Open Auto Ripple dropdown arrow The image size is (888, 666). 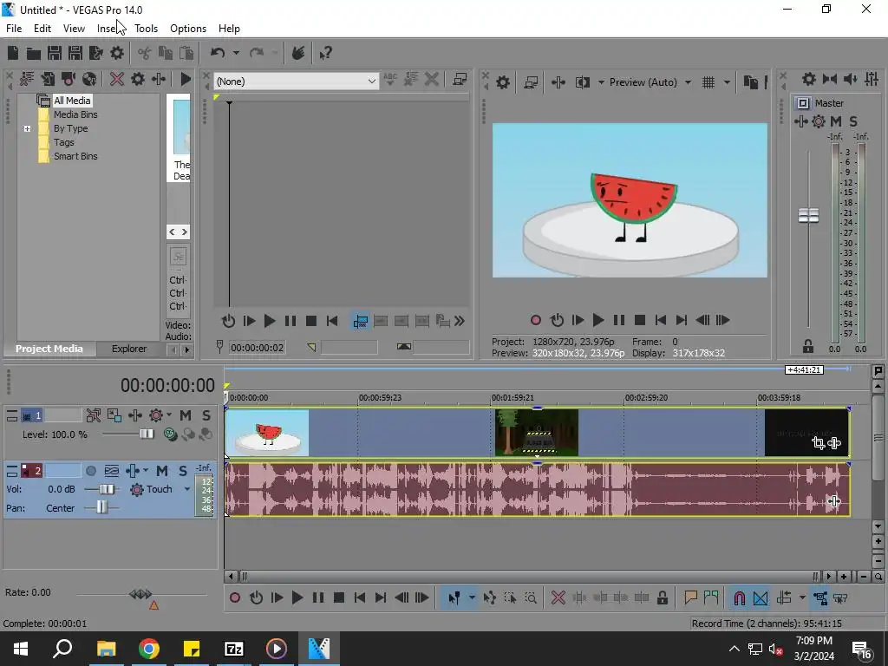tap(802, 598)
